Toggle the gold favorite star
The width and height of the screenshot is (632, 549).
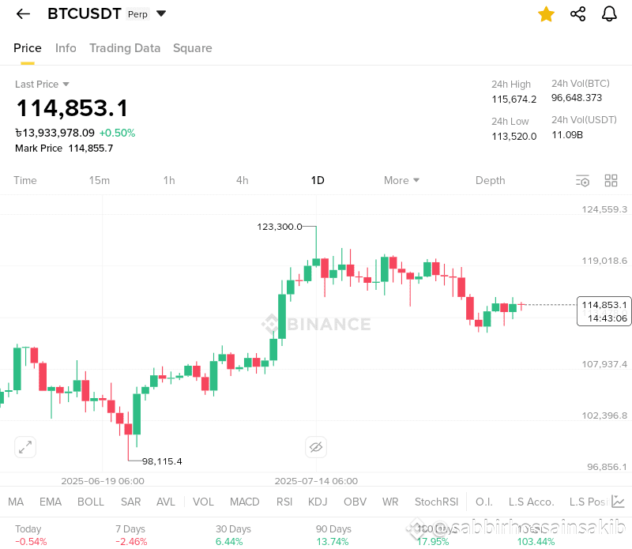(546, 14)
